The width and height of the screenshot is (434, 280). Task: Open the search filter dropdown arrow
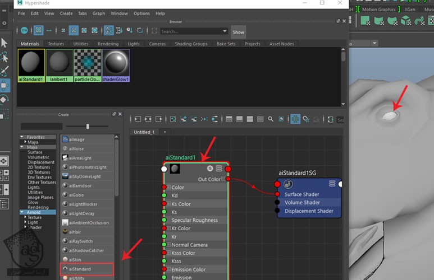coord(224,31)
